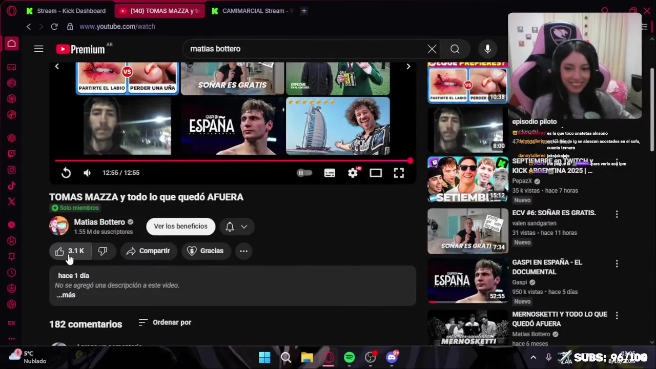Enter fullscreen mode
Screen dimensions: 656x369
point(399,173)
